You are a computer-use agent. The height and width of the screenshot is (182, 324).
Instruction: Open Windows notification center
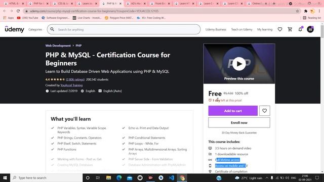317,177
